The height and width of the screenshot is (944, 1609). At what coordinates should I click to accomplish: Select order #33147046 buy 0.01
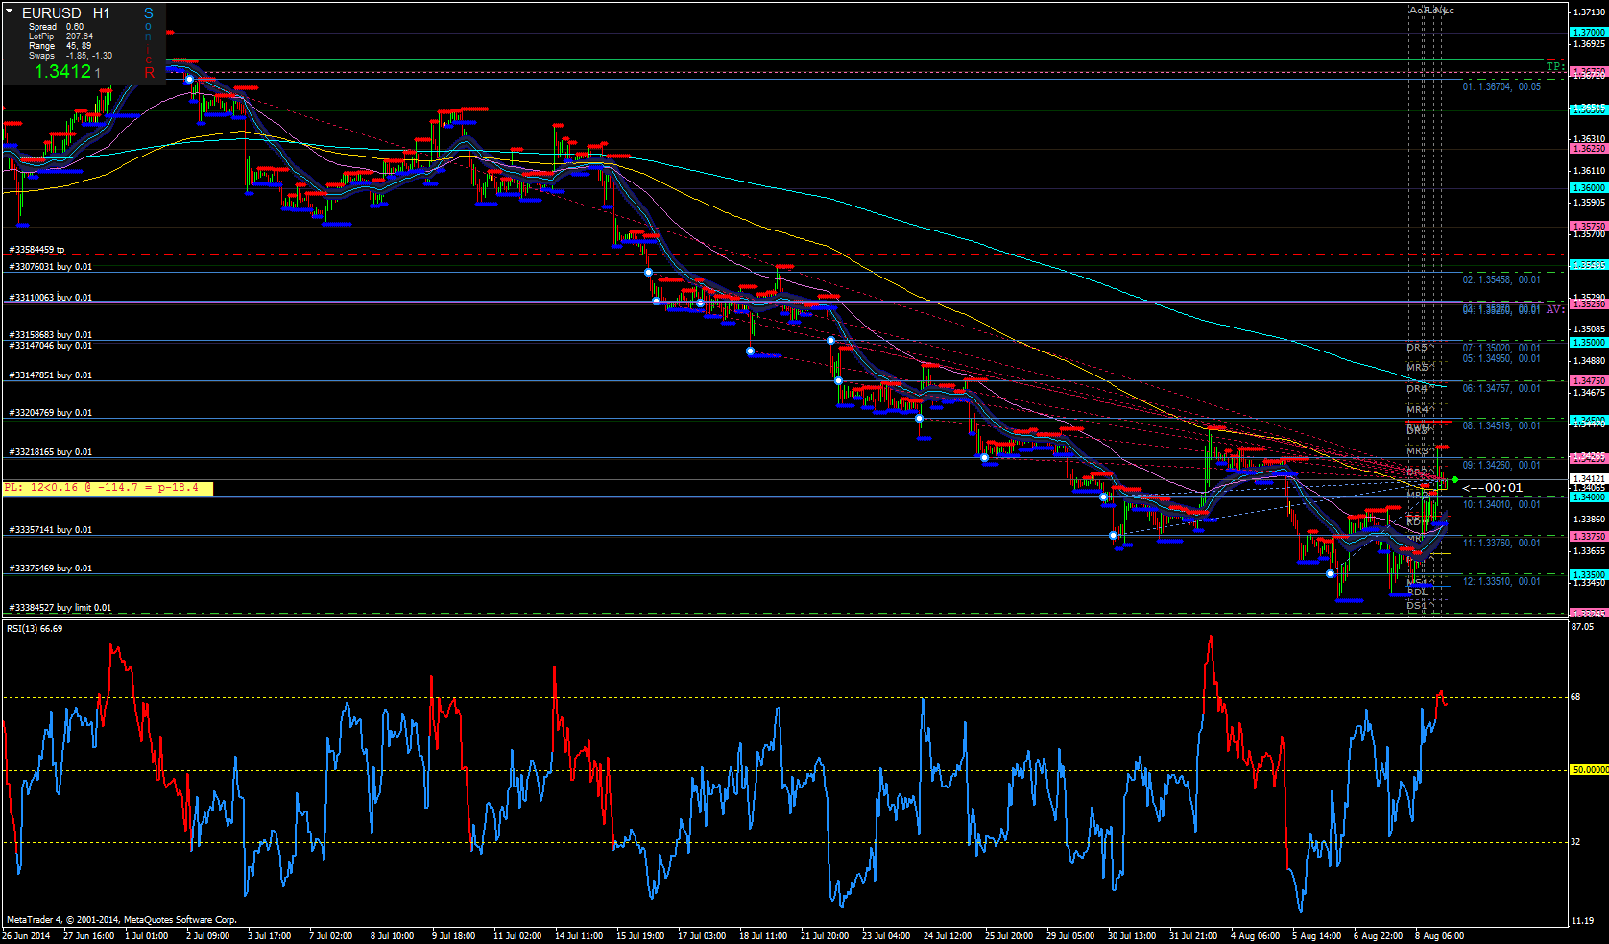51,346
